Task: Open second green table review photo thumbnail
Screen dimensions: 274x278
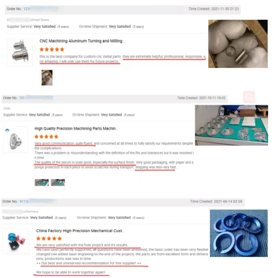Action: coord(58,182)
